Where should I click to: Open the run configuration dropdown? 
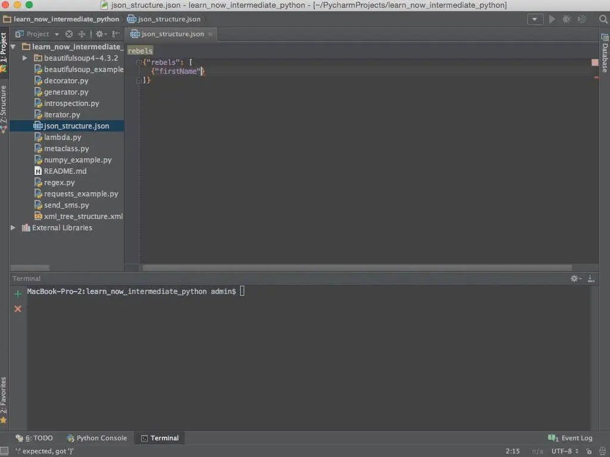click(x=535, y=19)
